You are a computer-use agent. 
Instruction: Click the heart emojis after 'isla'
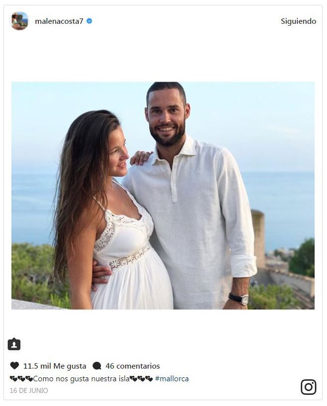pos(141,379)
